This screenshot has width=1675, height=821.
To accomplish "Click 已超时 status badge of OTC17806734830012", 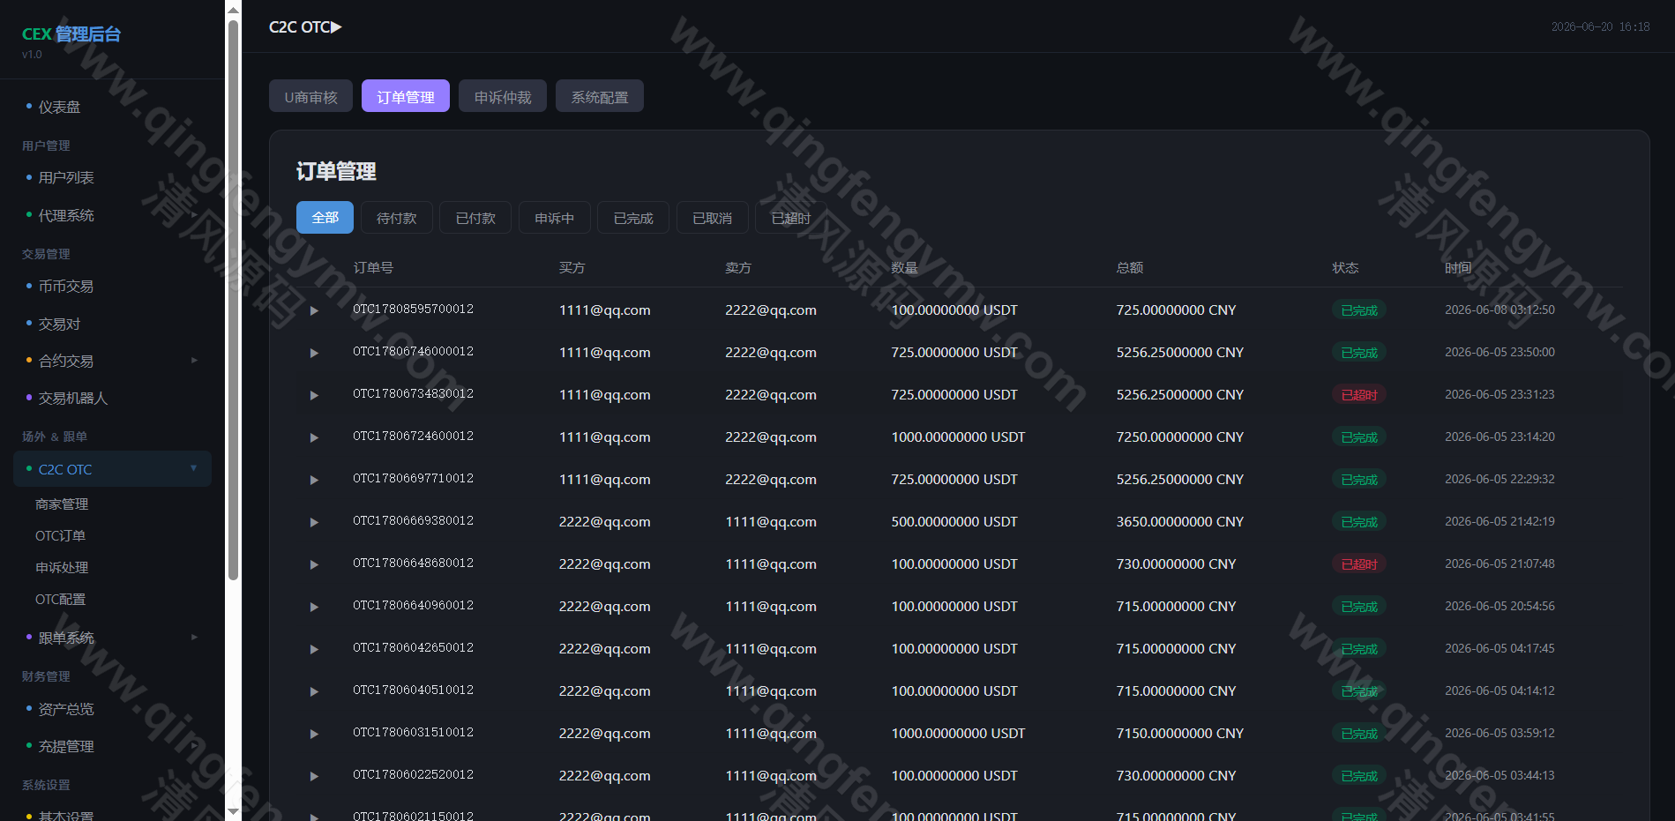I will coord(1359,395).
